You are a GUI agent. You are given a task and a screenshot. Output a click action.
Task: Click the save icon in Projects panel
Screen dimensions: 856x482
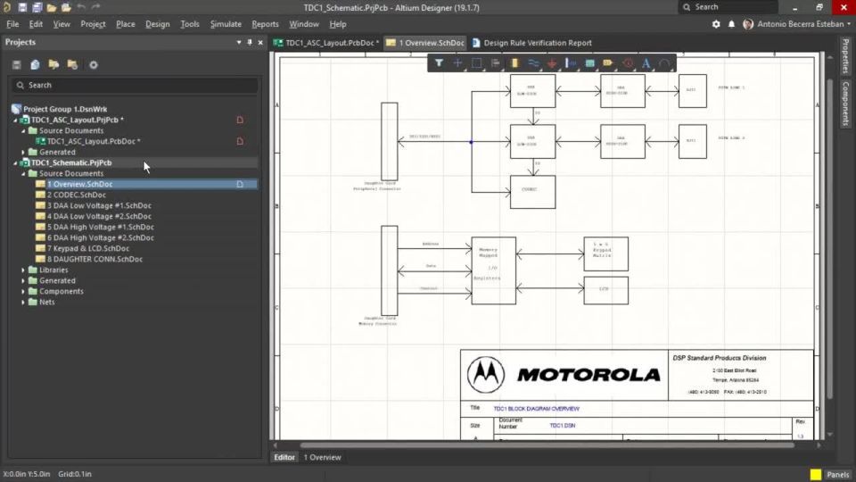point(16,64)
